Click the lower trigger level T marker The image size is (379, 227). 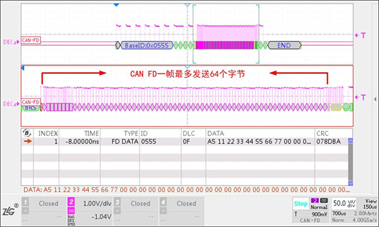click(x=360, y=97)
